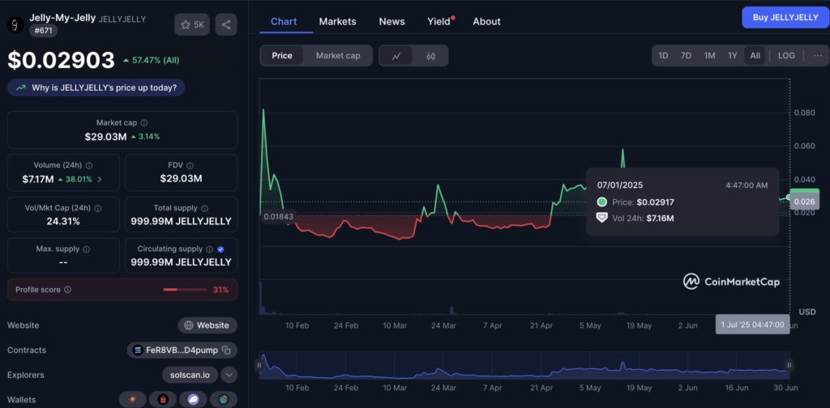
Task: Click the mini overview chart in range navigator
Action: tap(524, 365)
